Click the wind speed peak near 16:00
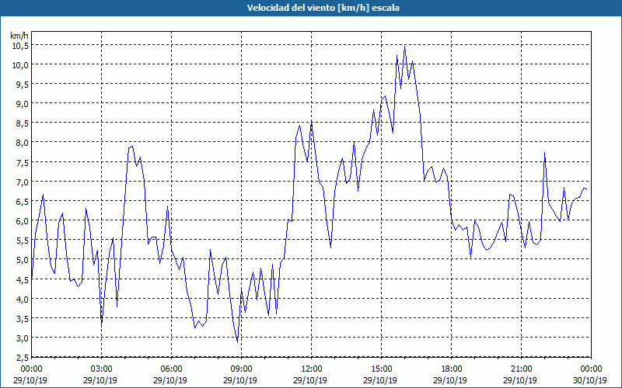This screenshot has width=622, height=388. pyautogui.click(x=404, y=47)
